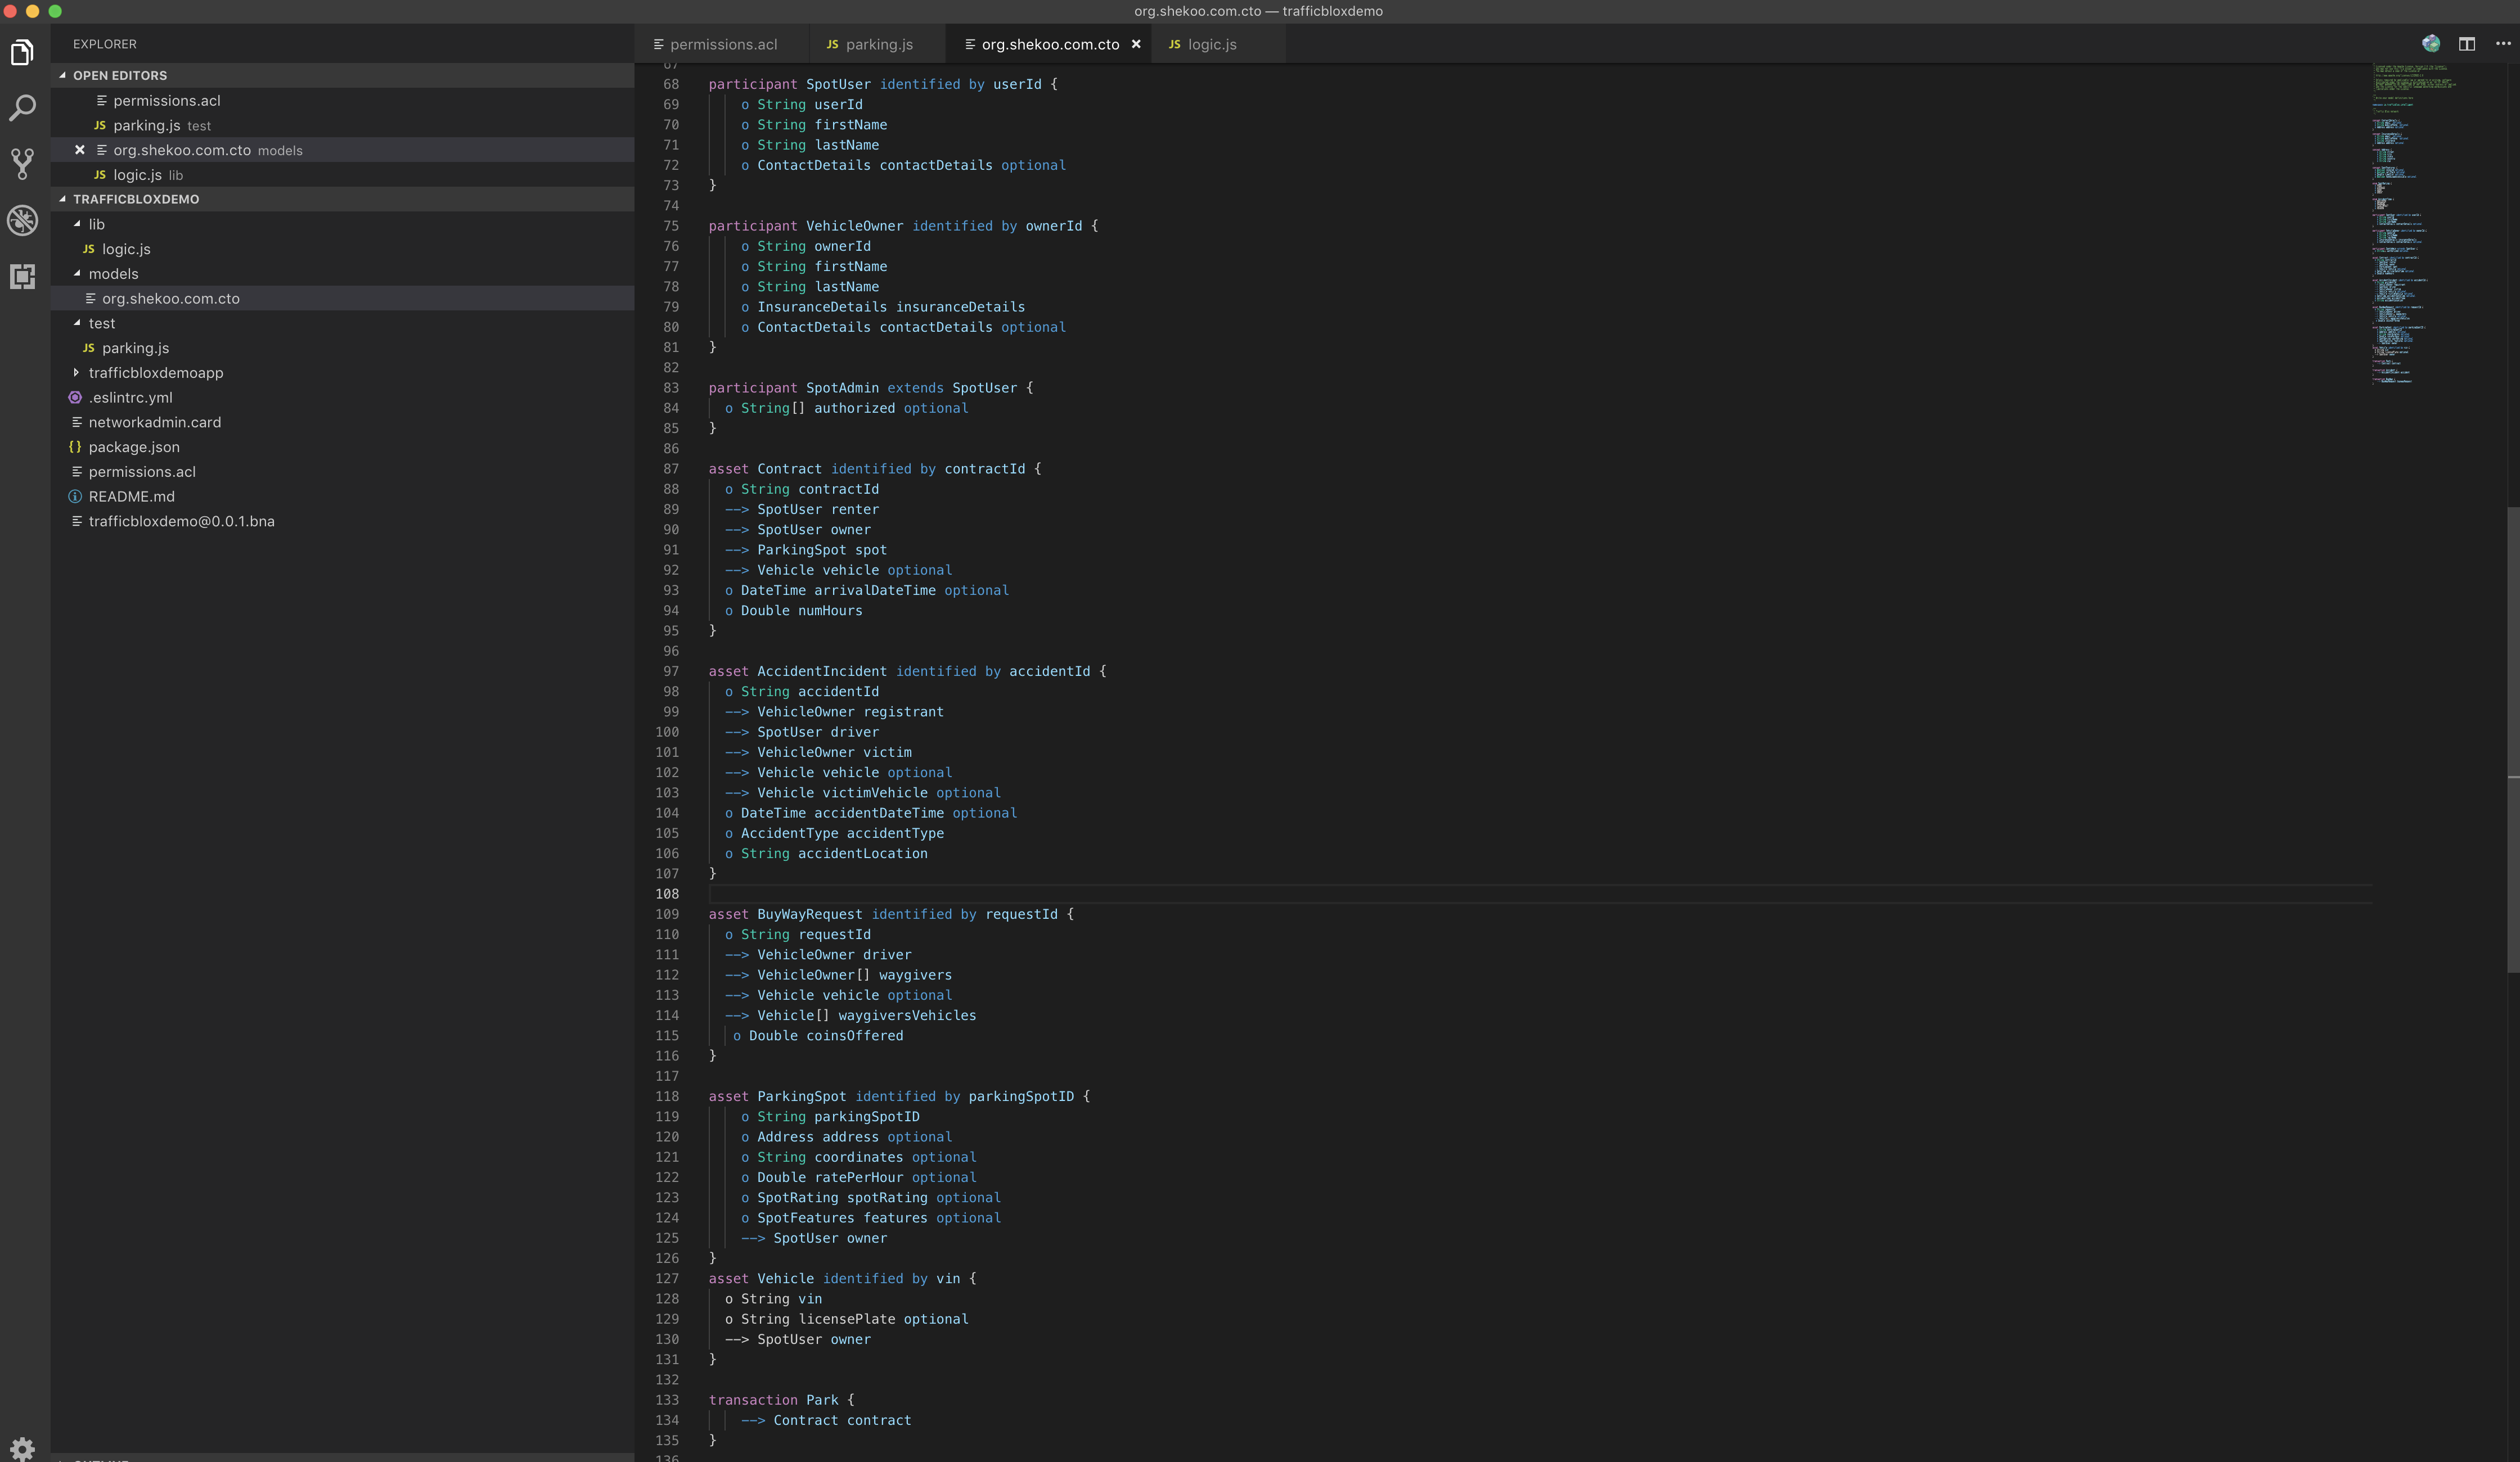Open the Extensions view icon
Image resolution: width=2520 pixels, height=1462 pixels.
[22, 276]
